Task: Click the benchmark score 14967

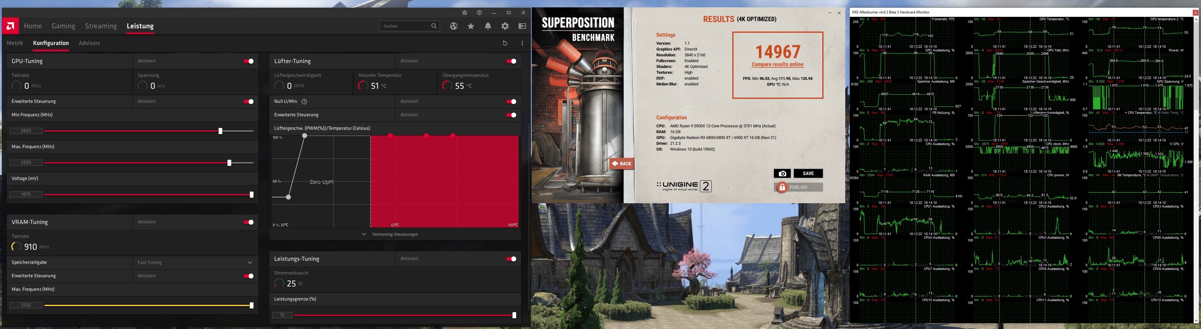Action: click(x=778, y=51)
